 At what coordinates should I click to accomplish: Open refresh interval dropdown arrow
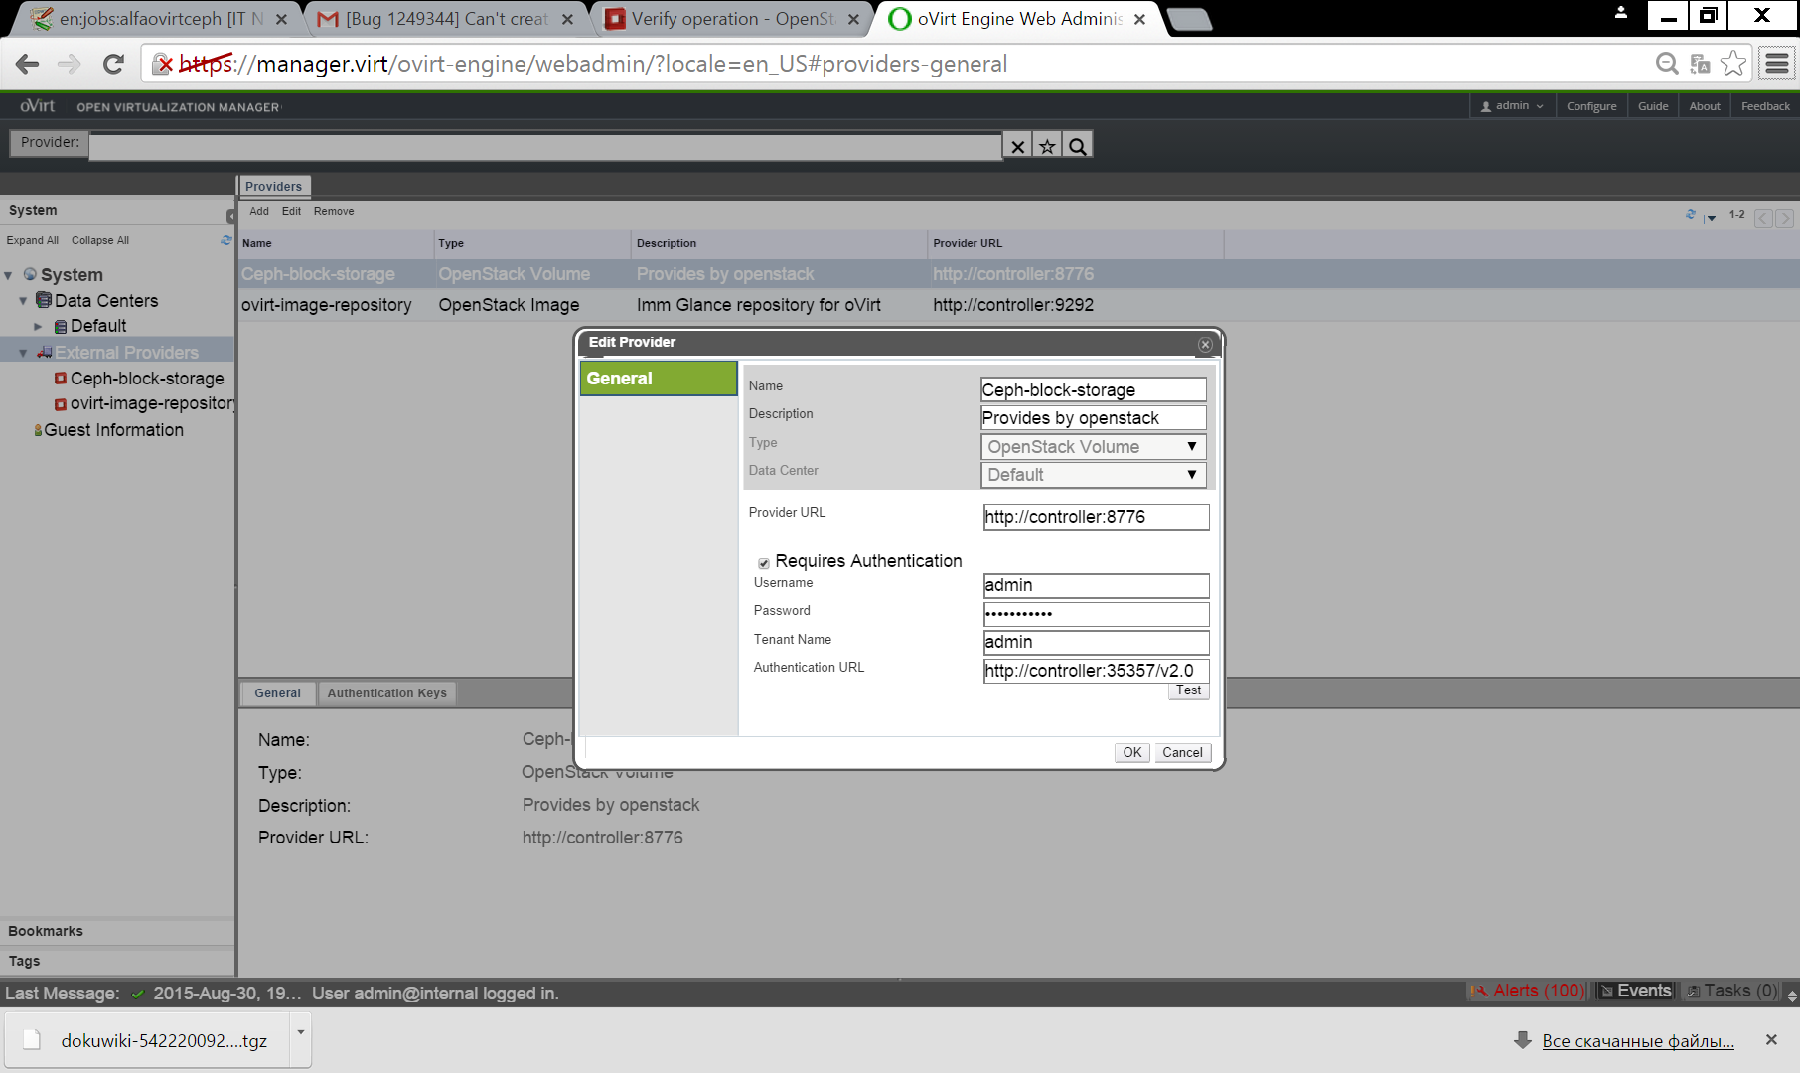(x=1711, y=218)
